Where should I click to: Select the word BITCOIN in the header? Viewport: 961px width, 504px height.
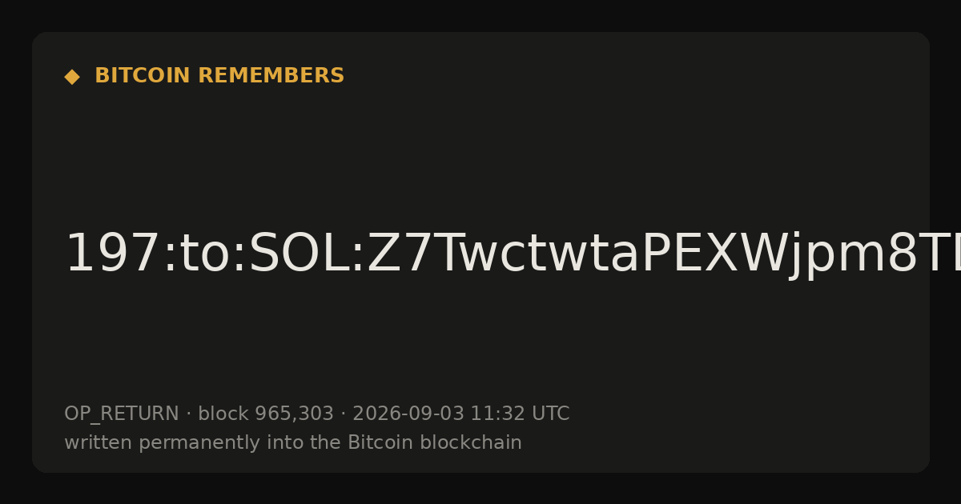(x=143, y=76)
